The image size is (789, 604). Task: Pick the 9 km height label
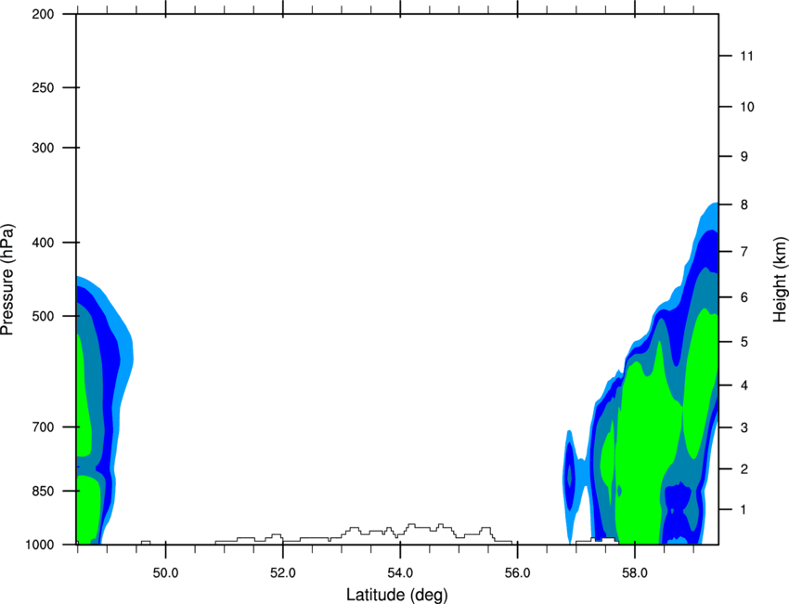coord(744,157)
